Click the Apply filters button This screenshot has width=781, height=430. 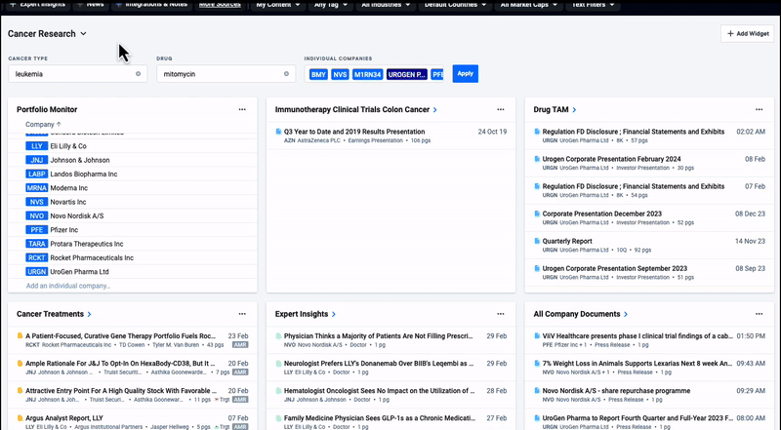tap(466, 74)
